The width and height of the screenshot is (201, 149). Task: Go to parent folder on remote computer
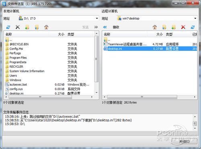pos(155,27)
